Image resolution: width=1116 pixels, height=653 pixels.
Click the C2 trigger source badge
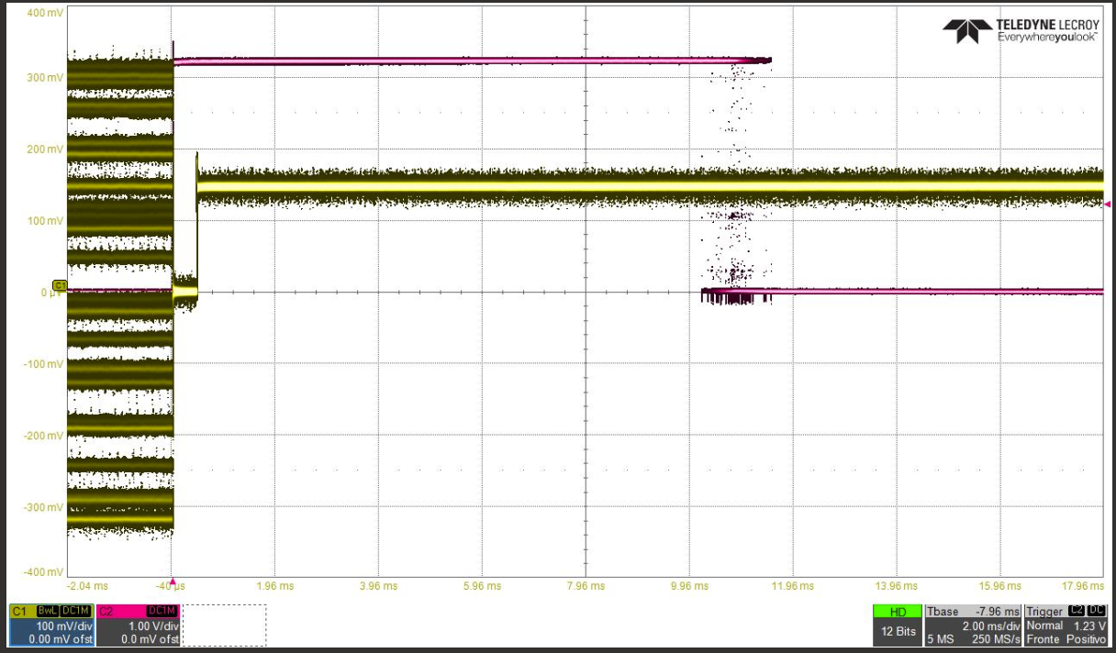(x=1077, y=611)
